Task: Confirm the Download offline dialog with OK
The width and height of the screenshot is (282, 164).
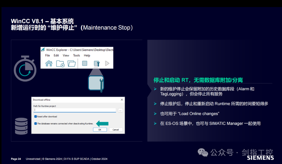Action: (100, 129)
